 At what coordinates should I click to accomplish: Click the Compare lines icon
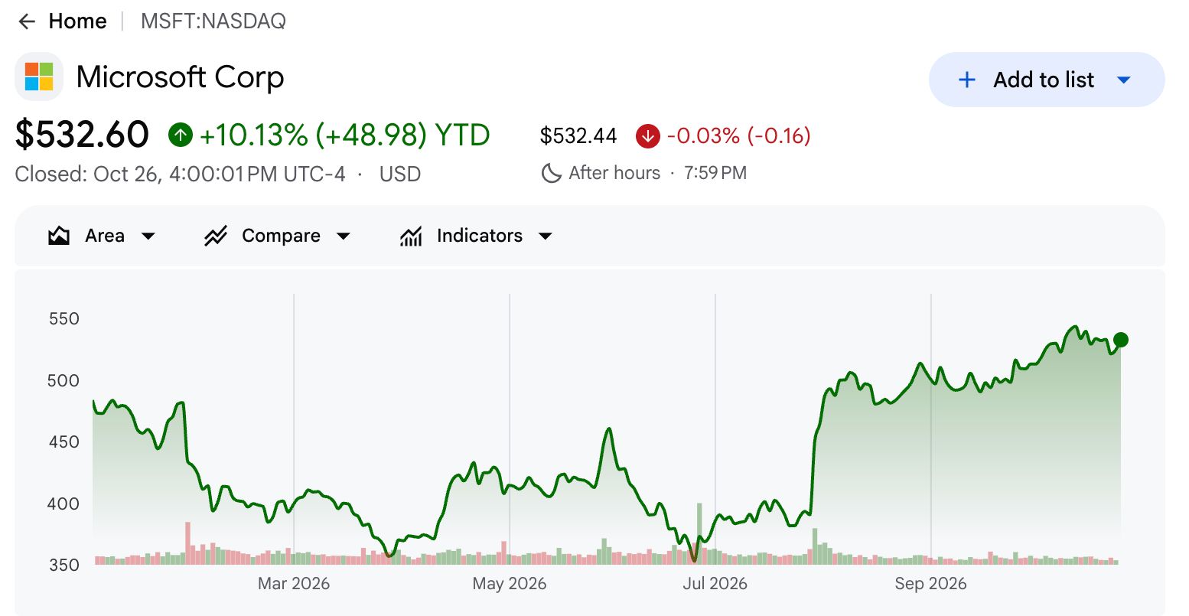216,236
